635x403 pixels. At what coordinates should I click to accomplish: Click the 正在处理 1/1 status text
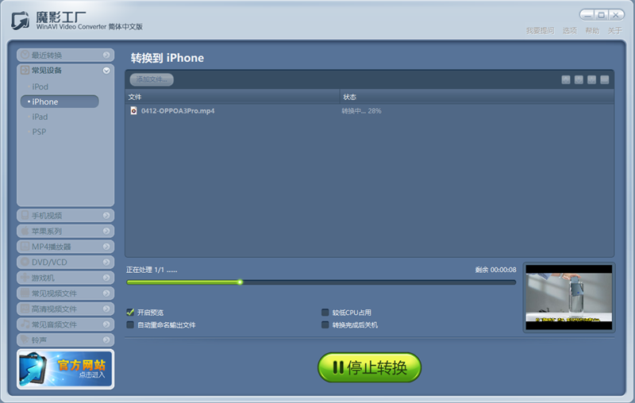click(x=152, y=270)
